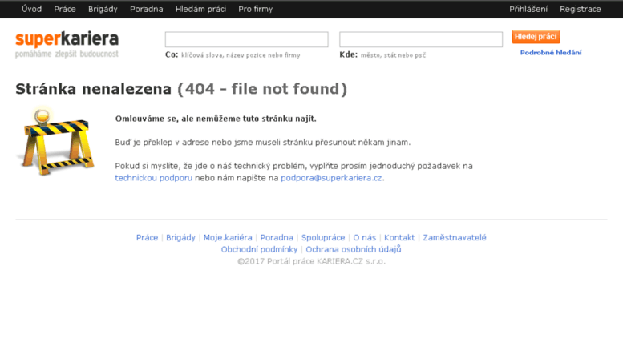Open Brigády in the top menu

click(103, 9)
